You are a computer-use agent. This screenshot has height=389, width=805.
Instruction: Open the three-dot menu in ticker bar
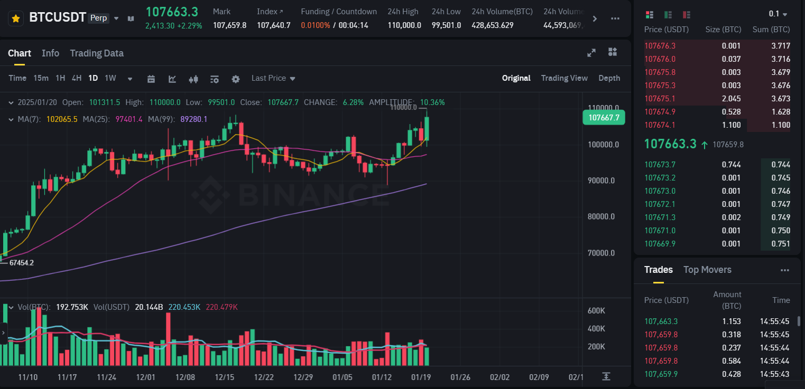615,18
